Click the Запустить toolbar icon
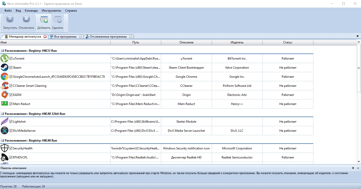The image size is (361, 189). coord(10,19)
